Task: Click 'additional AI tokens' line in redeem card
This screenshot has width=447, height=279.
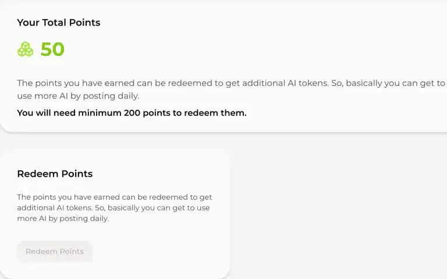Action: point(113,208)
